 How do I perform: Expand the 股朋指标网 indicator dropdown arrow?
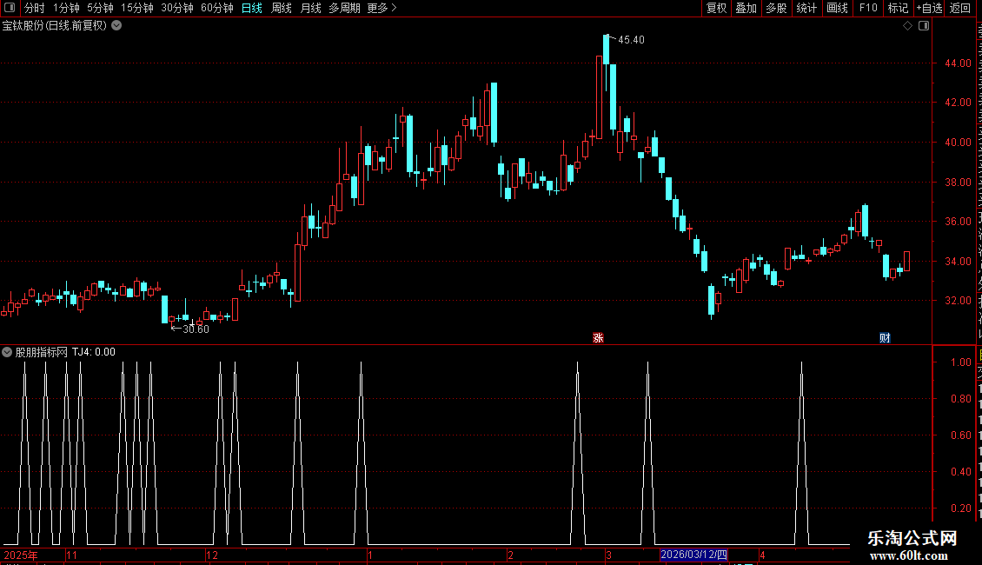point(7,352)
